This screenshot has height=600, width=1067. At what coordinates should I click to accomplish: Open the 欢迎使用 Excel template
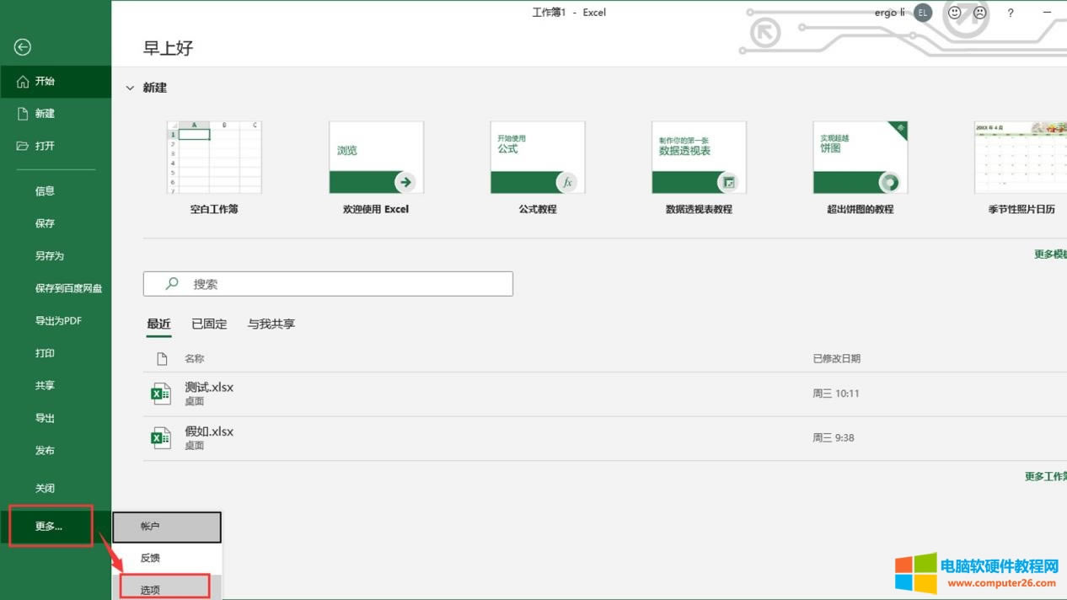coord(376,168)
